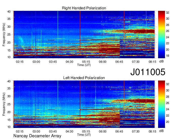Click the 35 MHz tick on top plot
Image resolution: width=172 pixels, height=139 pixels.
9,19
